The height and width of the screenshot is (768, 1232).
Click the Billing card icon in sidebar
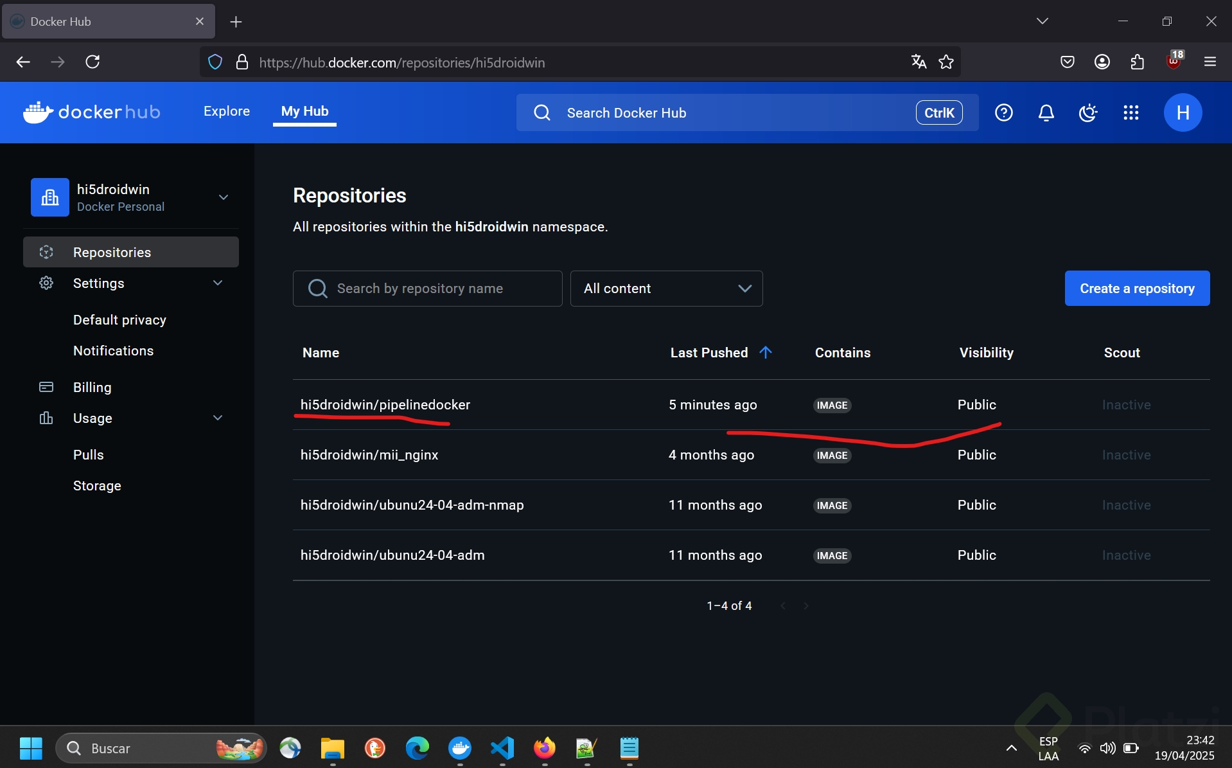(x=46, y=387)
